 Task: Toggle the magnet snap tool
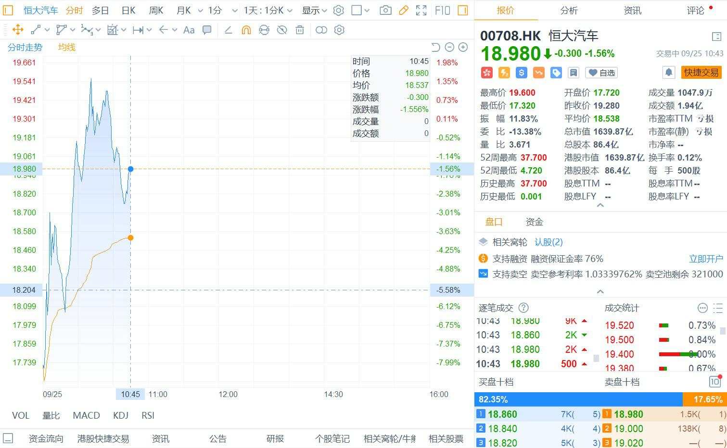pyautogui.click(x=246, y=30)
